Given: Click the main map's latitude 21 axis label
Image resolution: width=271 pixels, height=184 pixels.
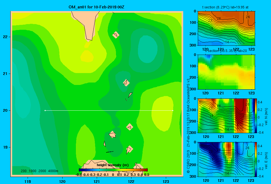Looking at the screenshot, I should click(5, 74).
